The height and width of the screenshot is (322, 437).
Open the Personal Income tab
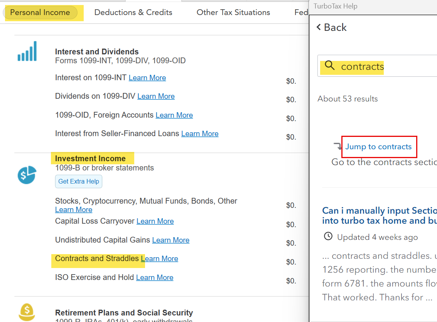tap(40, 12)
